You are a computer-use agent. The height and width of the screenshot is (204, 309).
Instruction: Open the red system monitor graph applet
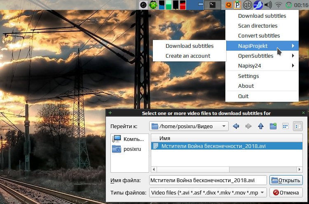[183, 5]
